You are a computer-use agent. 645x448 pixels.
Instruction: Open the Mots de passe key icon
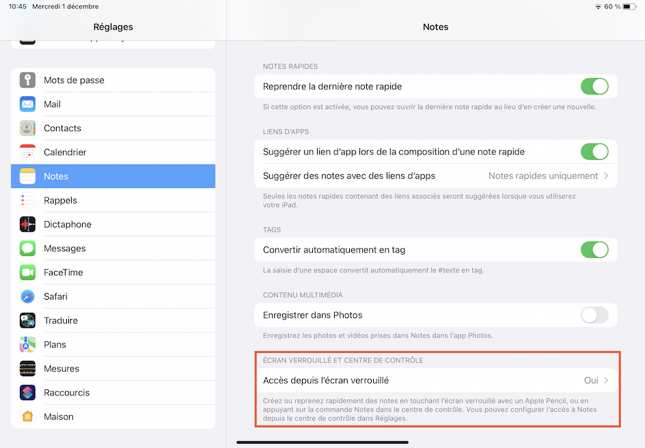(x=27, y=80)
